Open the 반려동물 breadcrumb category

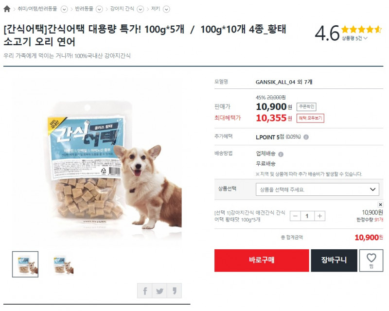coord(84,9)
